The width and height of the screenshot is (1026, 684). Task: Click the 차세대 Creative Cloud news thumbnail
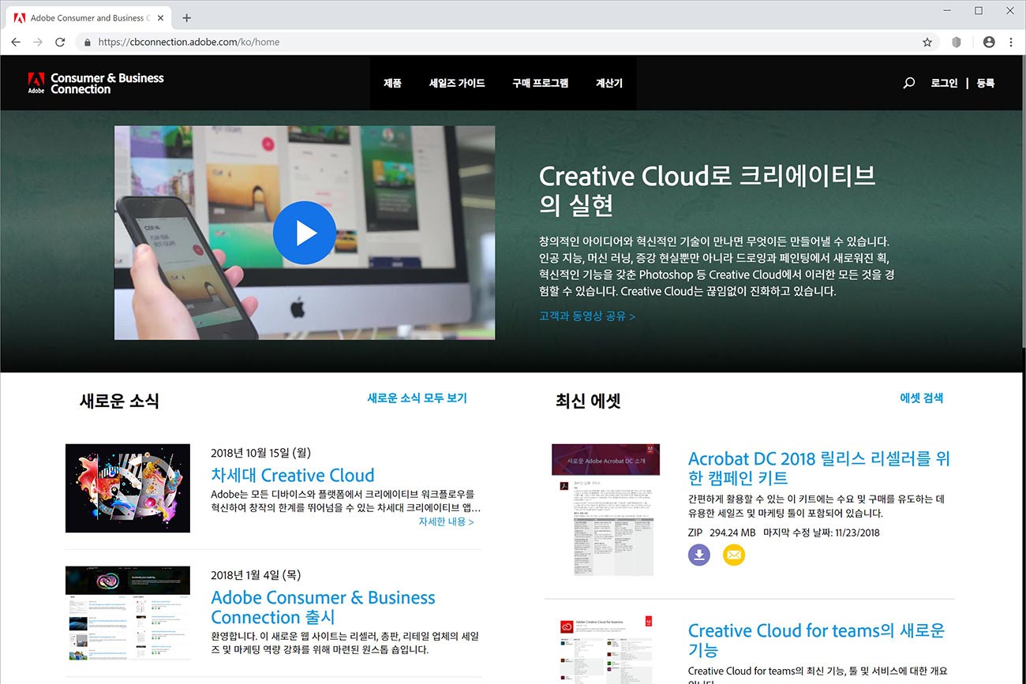coord(128,488)
